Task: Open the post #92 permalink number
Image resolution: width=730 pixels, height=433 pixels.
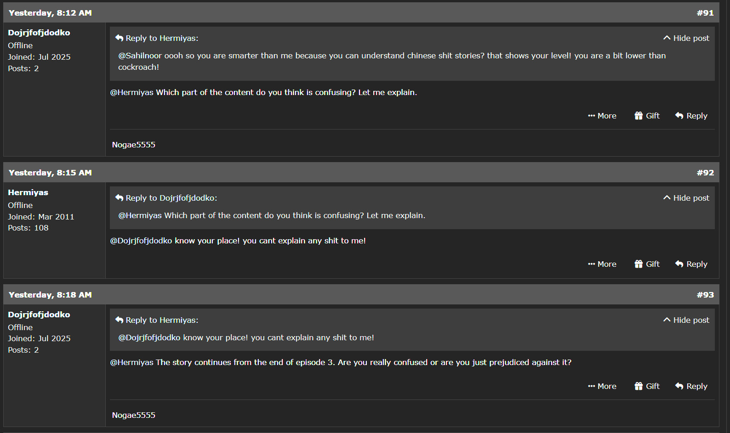Action: tap(705, 173)
